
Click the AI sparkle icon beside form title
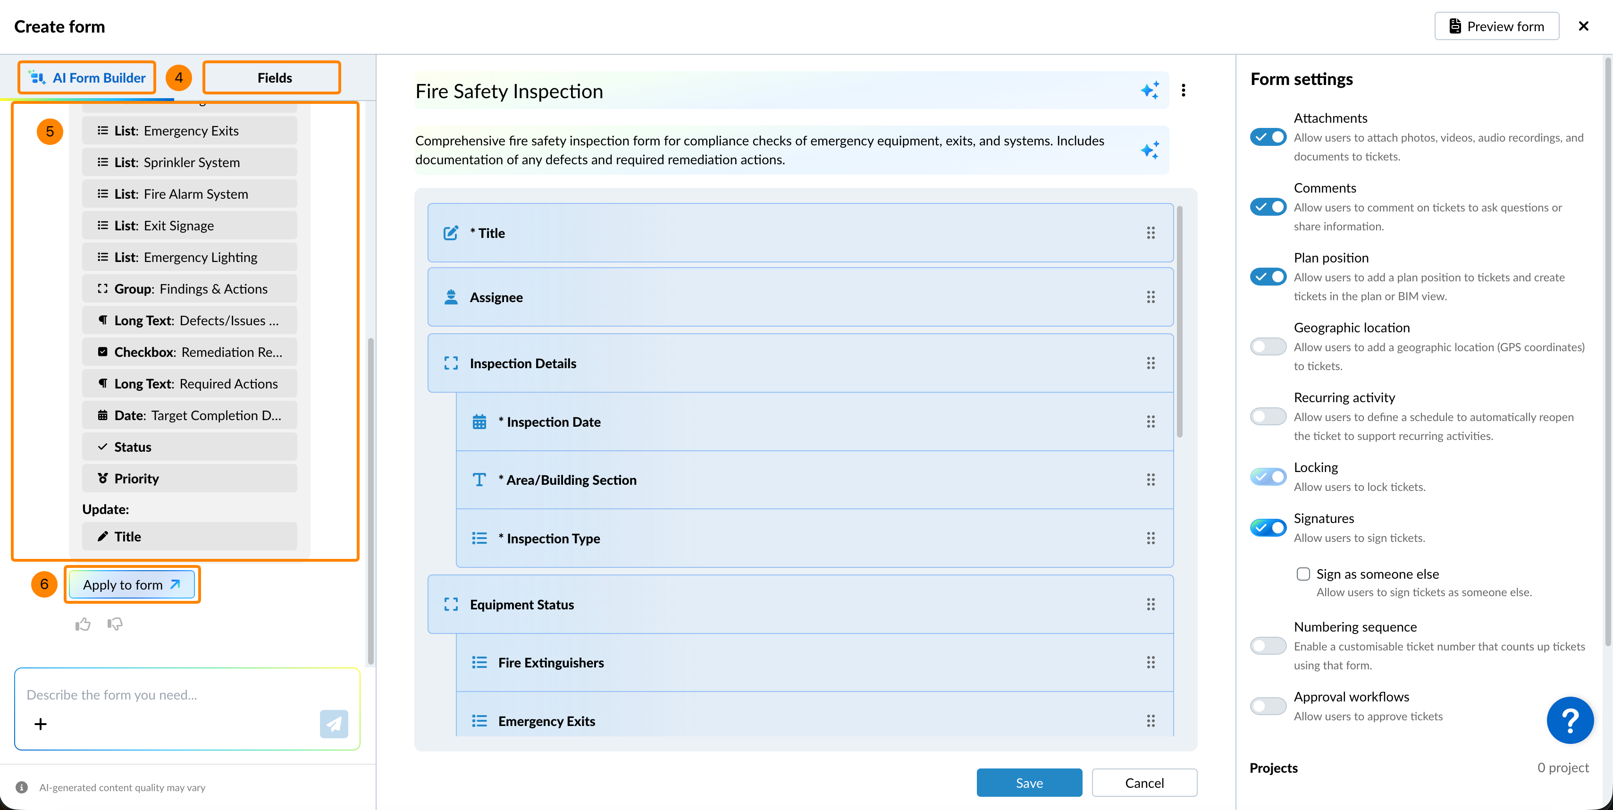pyautogui.click(x=1150, y=91)
